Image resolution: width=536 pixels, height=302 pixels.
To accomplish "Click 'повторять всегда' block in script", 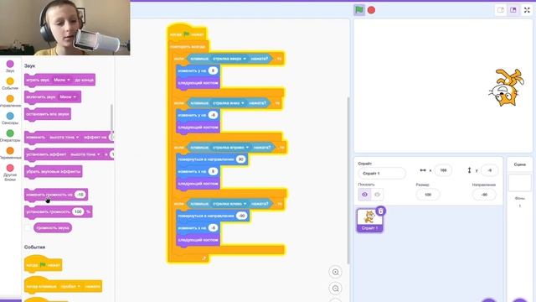I will [188, 46].
